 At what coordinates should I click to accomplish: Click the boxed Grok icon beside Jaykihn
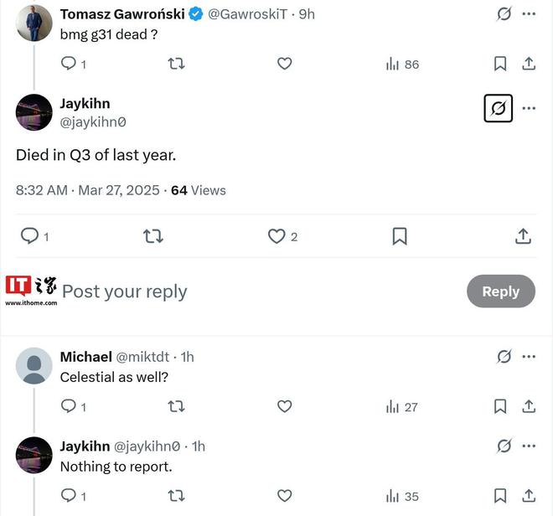pyautogui.click(x=498, y=108)
